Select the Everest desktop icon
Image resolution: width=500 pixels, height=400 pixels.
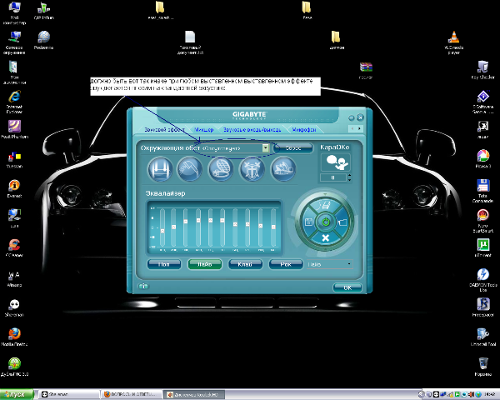click(x=14, y=188)
